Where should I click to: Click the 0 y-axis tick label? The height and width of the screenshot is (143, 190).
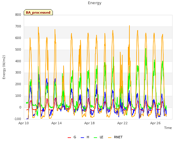coord(20,108)
